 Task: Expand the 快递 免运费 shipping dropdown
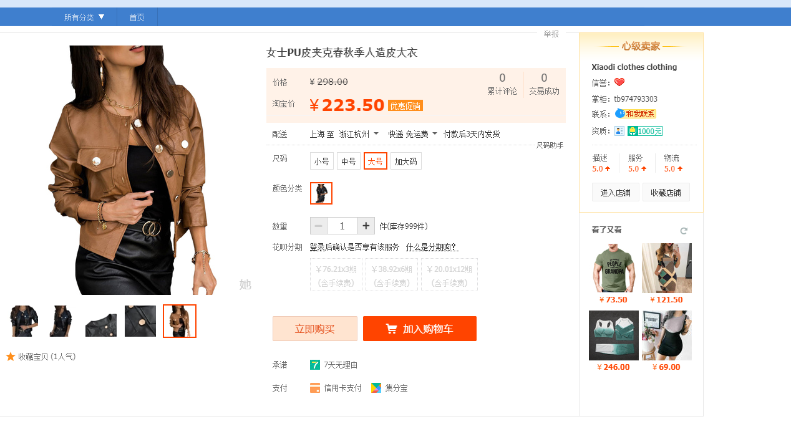tap(413, 134)
